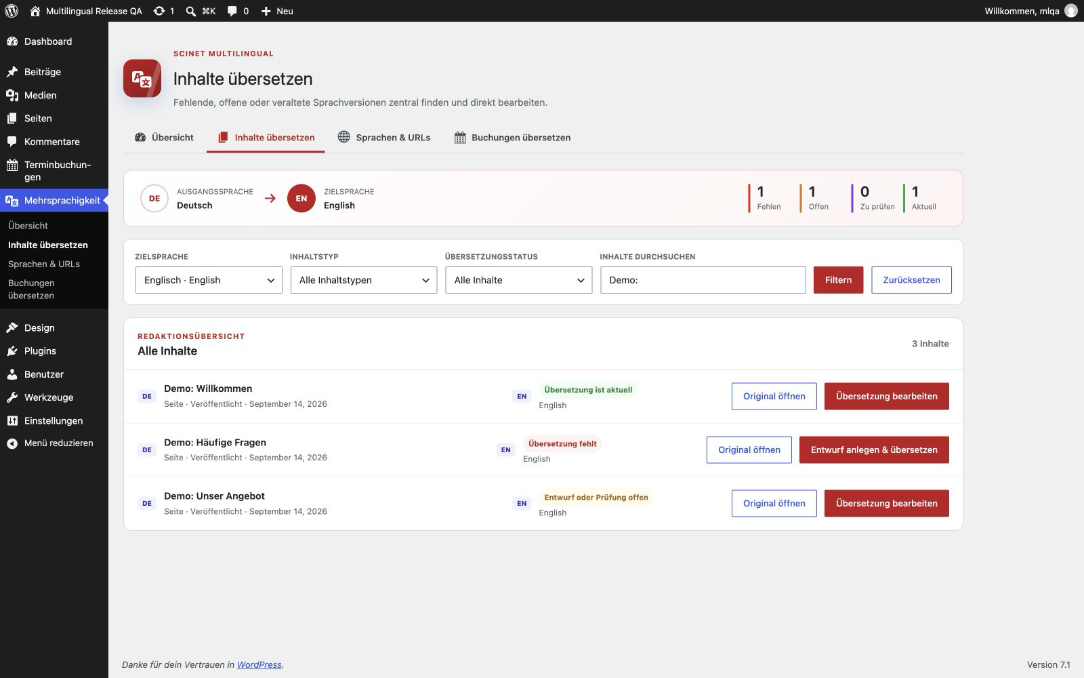Open the Multilingual Release QA site link
The image size is (1084, 678).
[x=86, y=11]
